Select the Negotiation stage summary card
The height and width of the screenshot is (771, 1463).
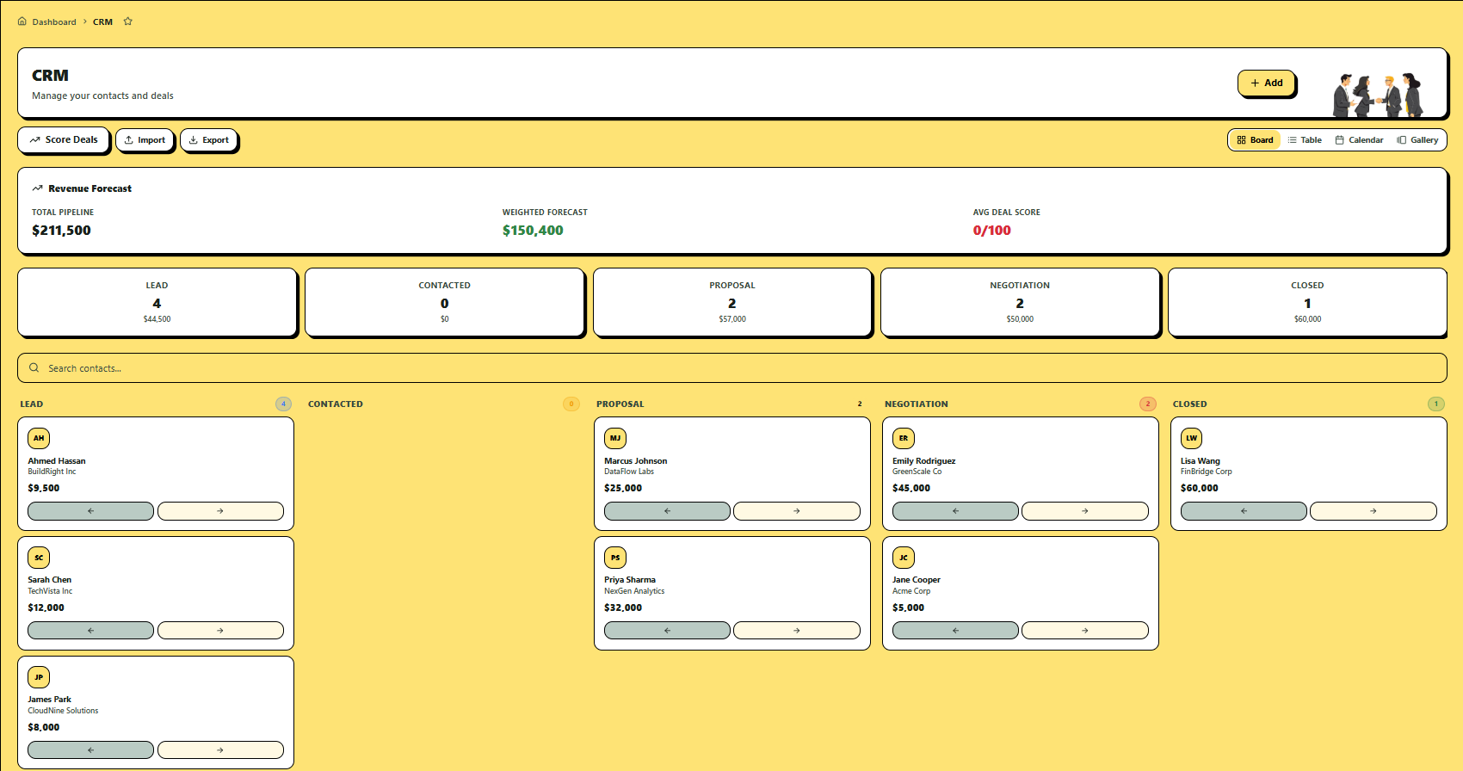(1020, 302)
